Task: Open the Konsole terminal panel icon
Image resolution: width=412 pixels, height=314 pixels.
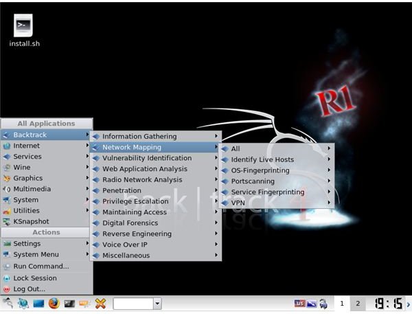Action: tap(69, 304)
